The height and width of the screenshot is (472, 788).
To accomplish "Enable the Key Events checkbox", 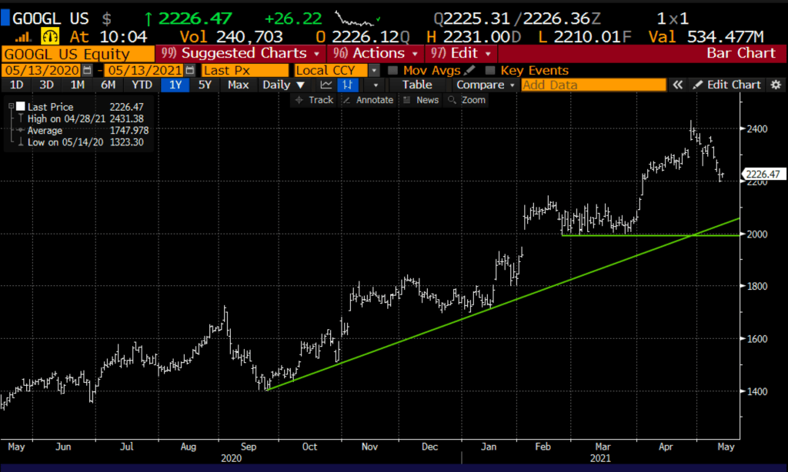I will [x=490, y=70].
